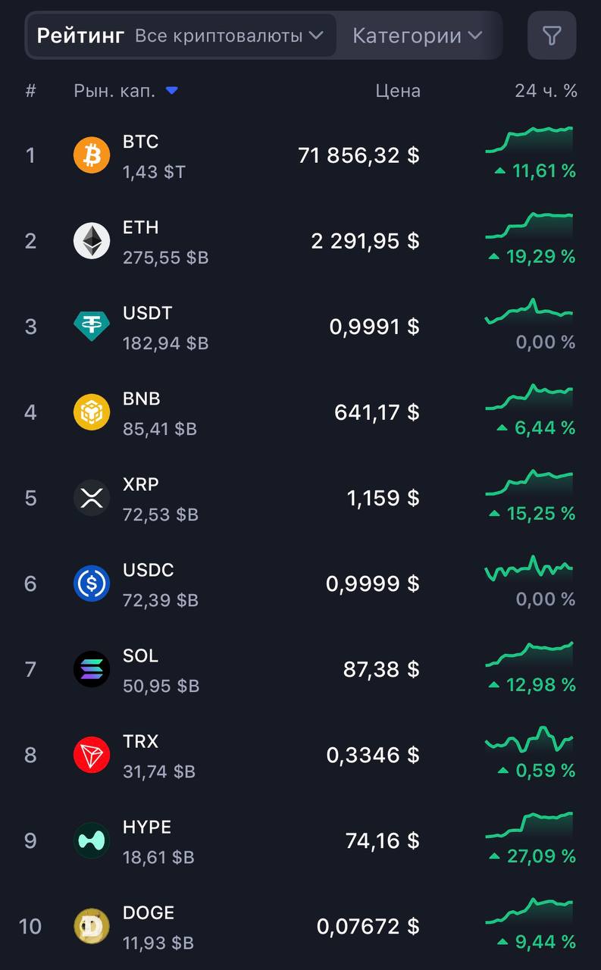
Task: Click the Solana logo icon
Action: click(92, 669)
